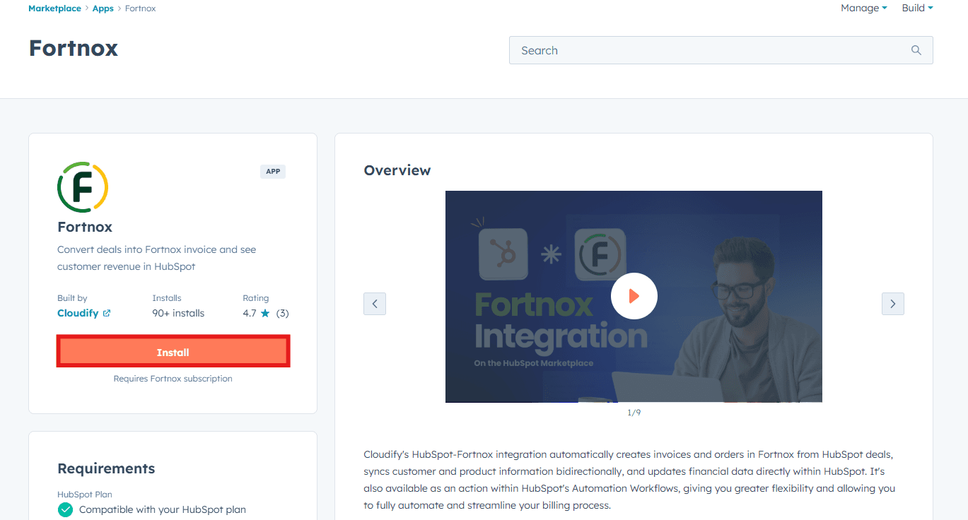Click the search magnifier icon
The image size is (968, 520).
tap(916, 50)
